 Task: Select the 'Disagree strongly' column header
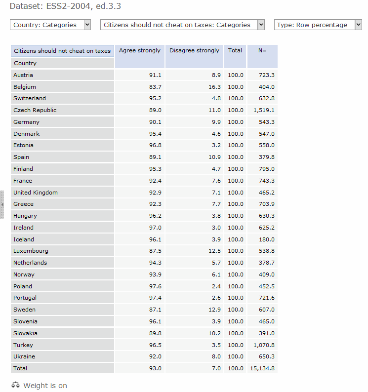pos(194,51)
